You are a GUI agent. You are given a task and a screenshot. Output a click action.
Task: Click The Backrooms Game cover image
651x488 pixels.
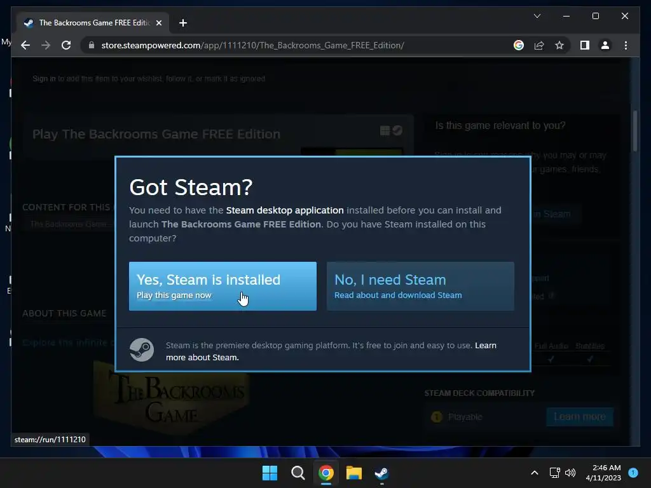pos(171,397)
